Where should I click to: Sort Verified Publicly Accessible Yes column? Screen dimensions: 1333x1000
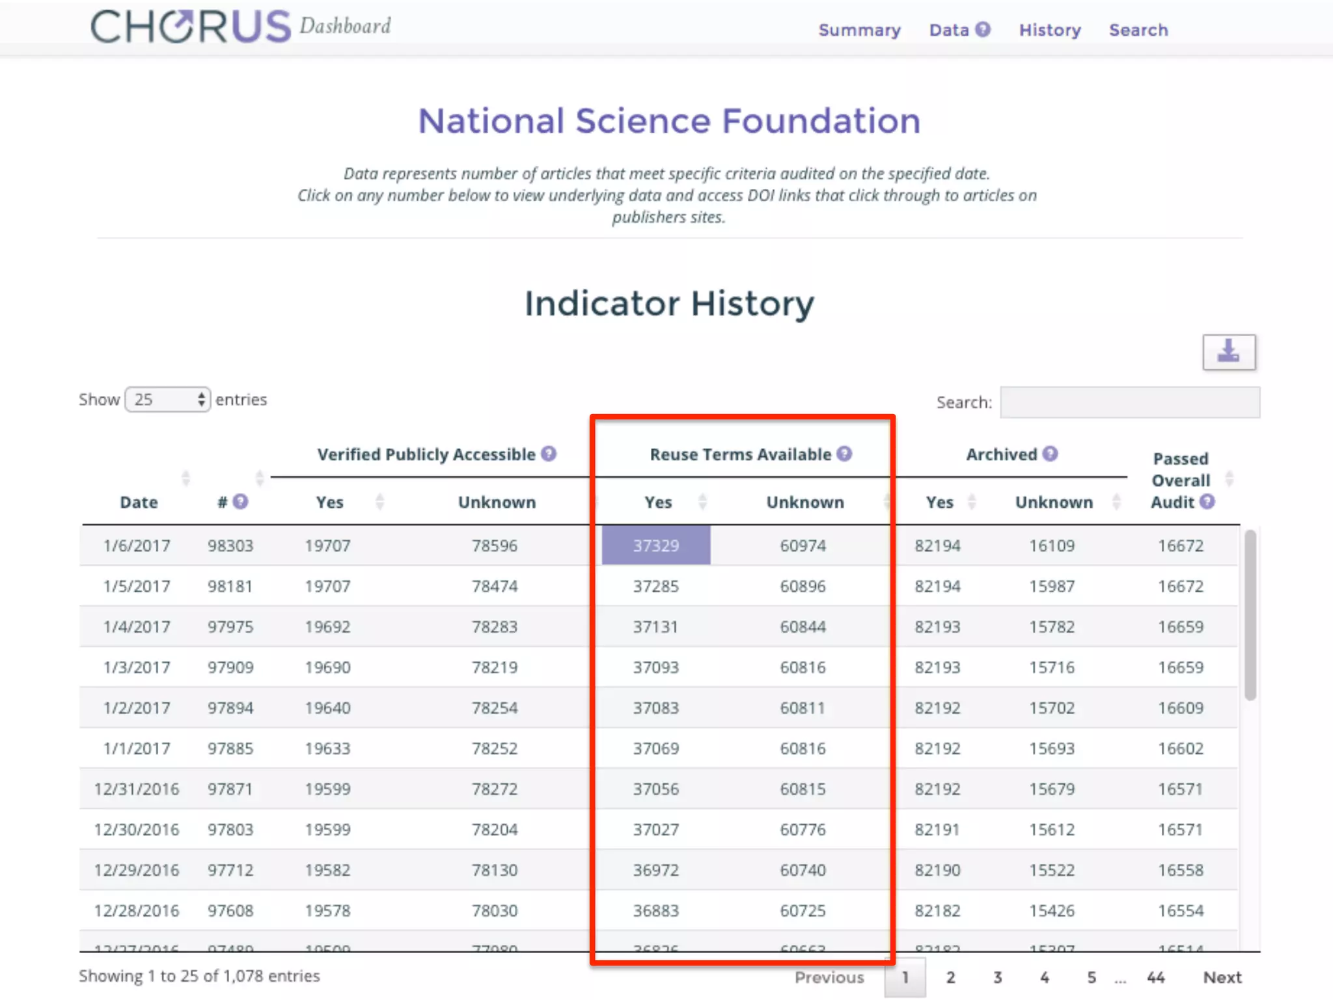[x=380, y=501]
